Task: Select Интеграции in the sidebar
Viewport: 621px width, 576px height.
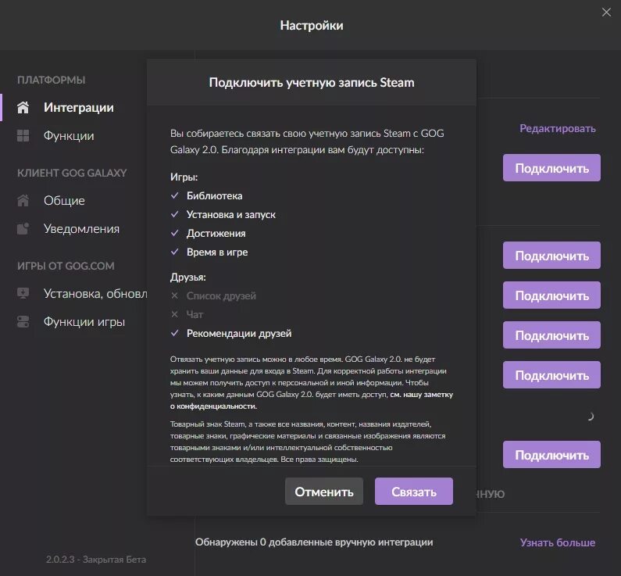Action: tap(78, 107)
